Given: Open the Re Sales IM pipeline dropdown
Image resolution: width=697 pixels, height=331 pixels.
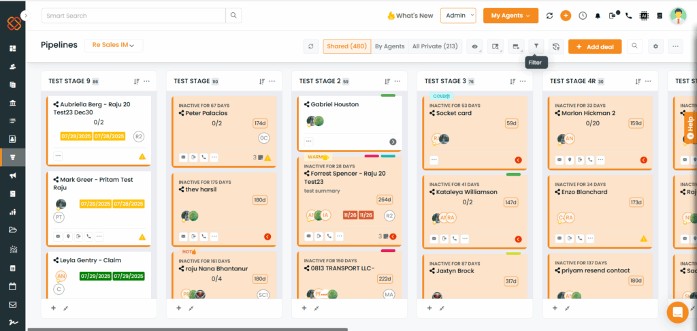Looking at the screenshot, I should (x=114, y=45).
